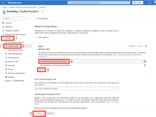Open Overview in the sidebar
156x117 pixels.
[8, 23]
